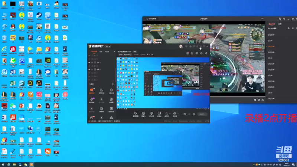Screen dimensions: 297x167
Task: Mute speaker in streaming app toolbar
Action: pos(174,114)
